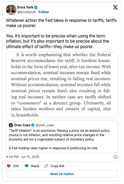Click Erica York's profile avatar
Screen dimensions: 124x184
click(x=11, y=10)
